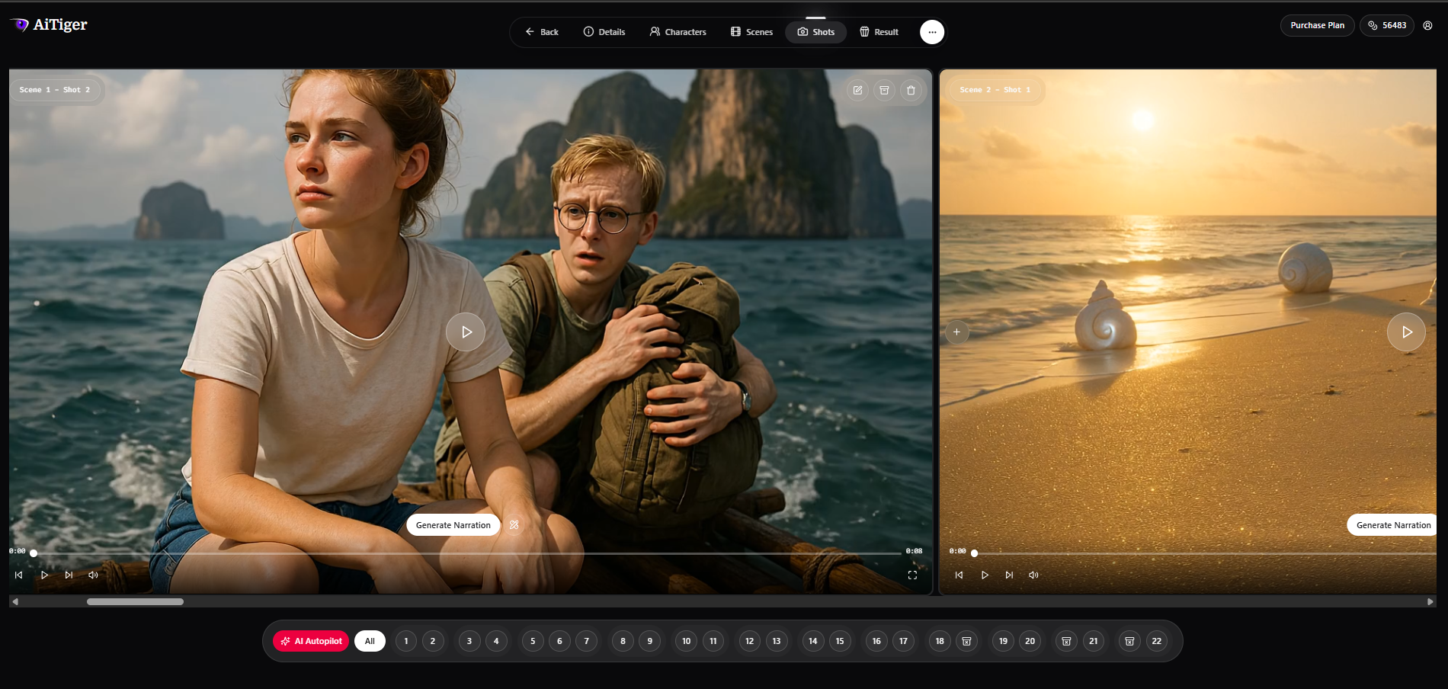Click the Purchase Plan button
This screenshot has height=689, width=1448.
pyautogui.click(x=1317, y=25)
